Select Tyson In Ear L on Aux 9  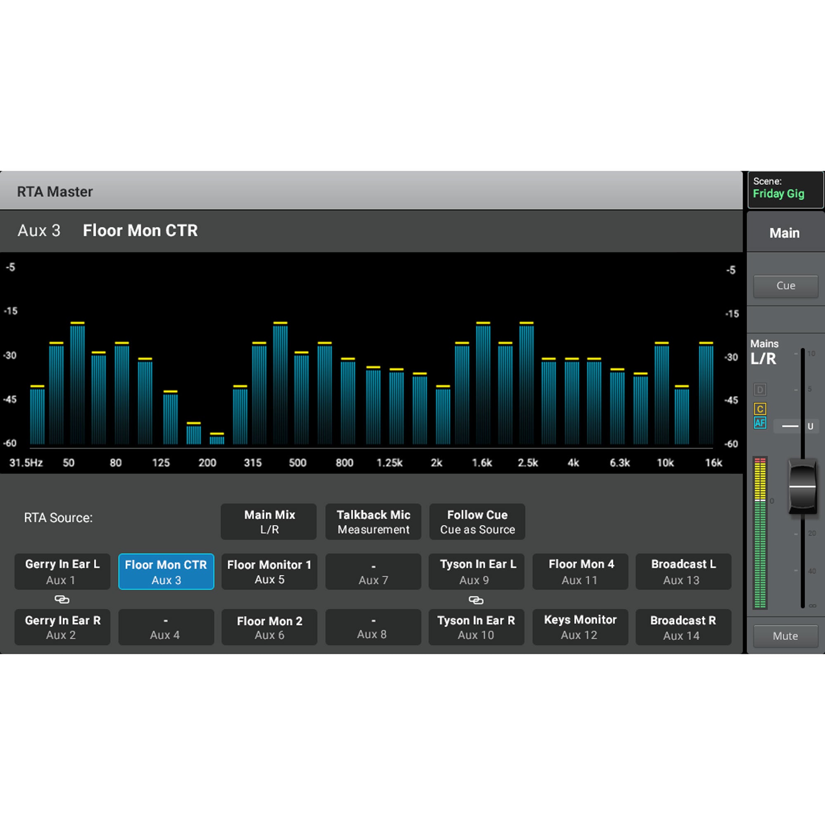click(x=476, y=571)
